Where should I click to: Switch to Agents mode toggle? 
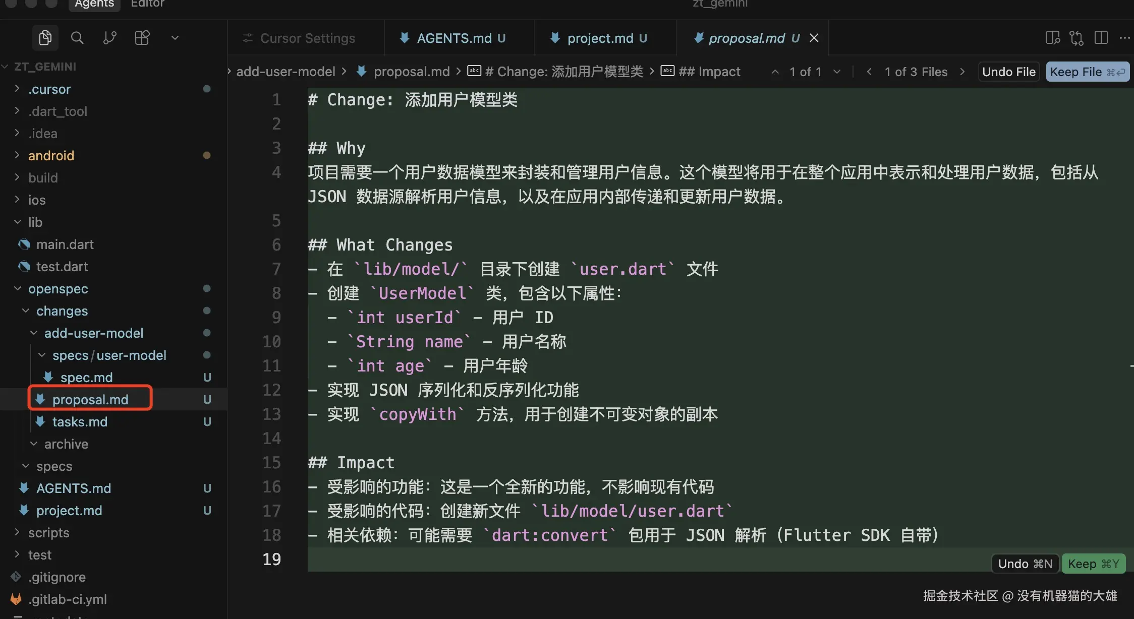(94, 4)
